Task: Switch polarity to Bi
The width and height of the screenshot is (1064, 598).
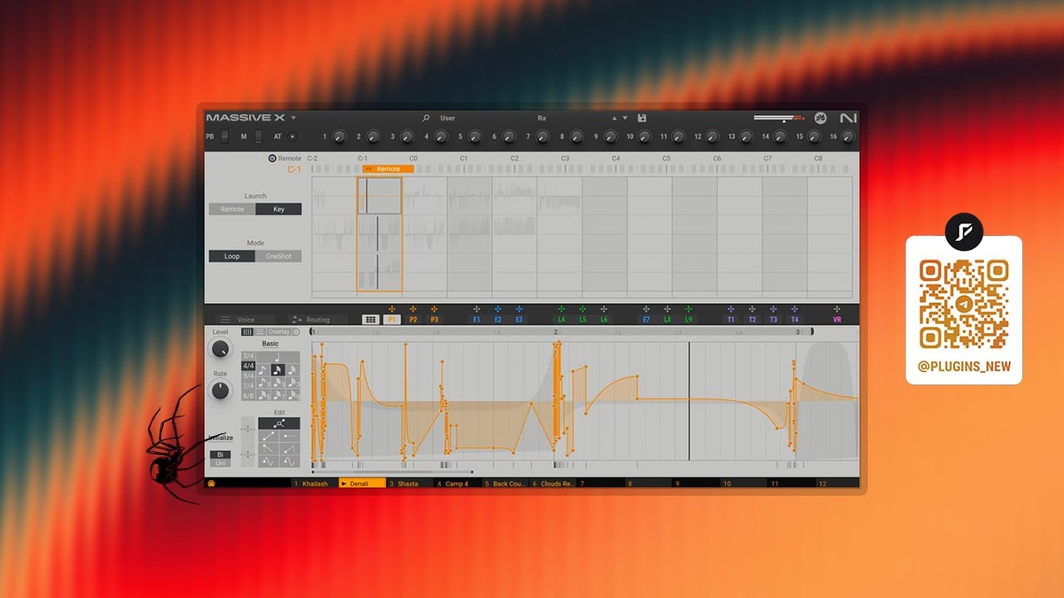Action: coord(220,454)
